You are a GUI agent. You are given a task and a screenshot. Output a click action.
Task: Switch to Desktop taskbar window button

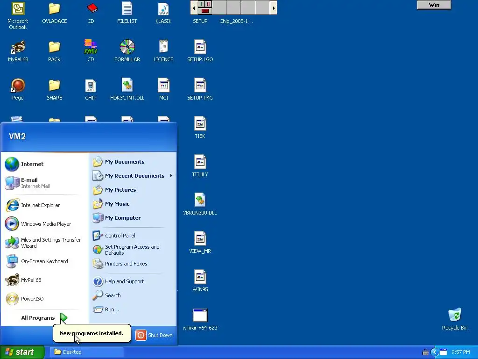tap(86, 352)
